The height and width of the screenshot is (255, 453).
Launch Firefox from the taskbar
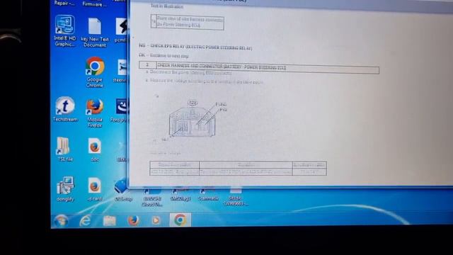tap(133, 220)
